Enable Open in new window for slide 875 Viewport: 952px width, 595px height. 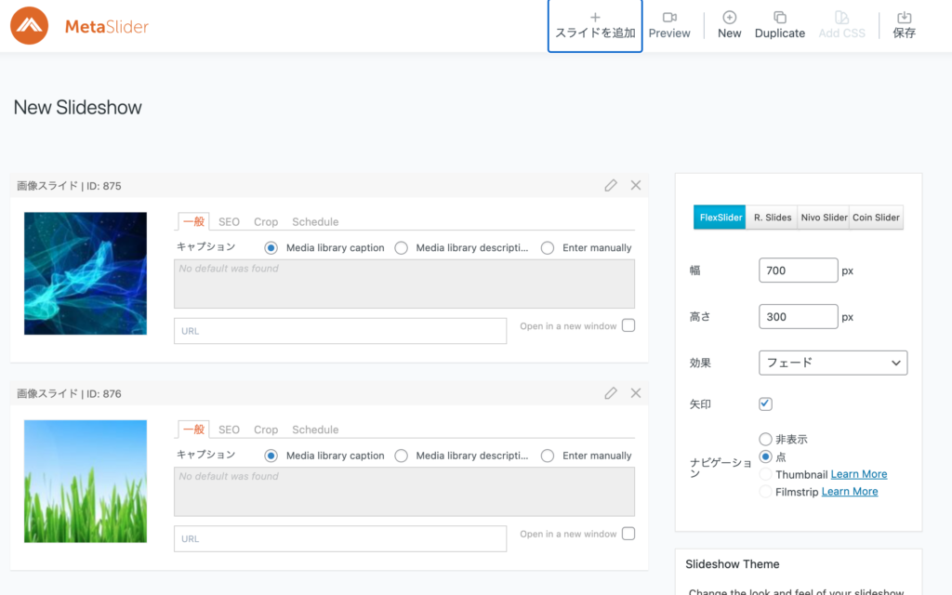(628, 325)
